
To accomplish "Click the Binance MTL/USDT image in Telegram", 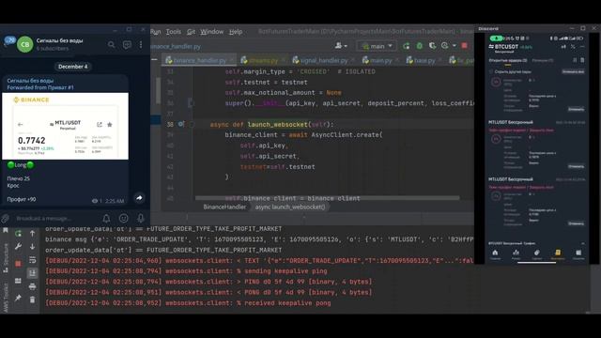I will click(65, 126).
